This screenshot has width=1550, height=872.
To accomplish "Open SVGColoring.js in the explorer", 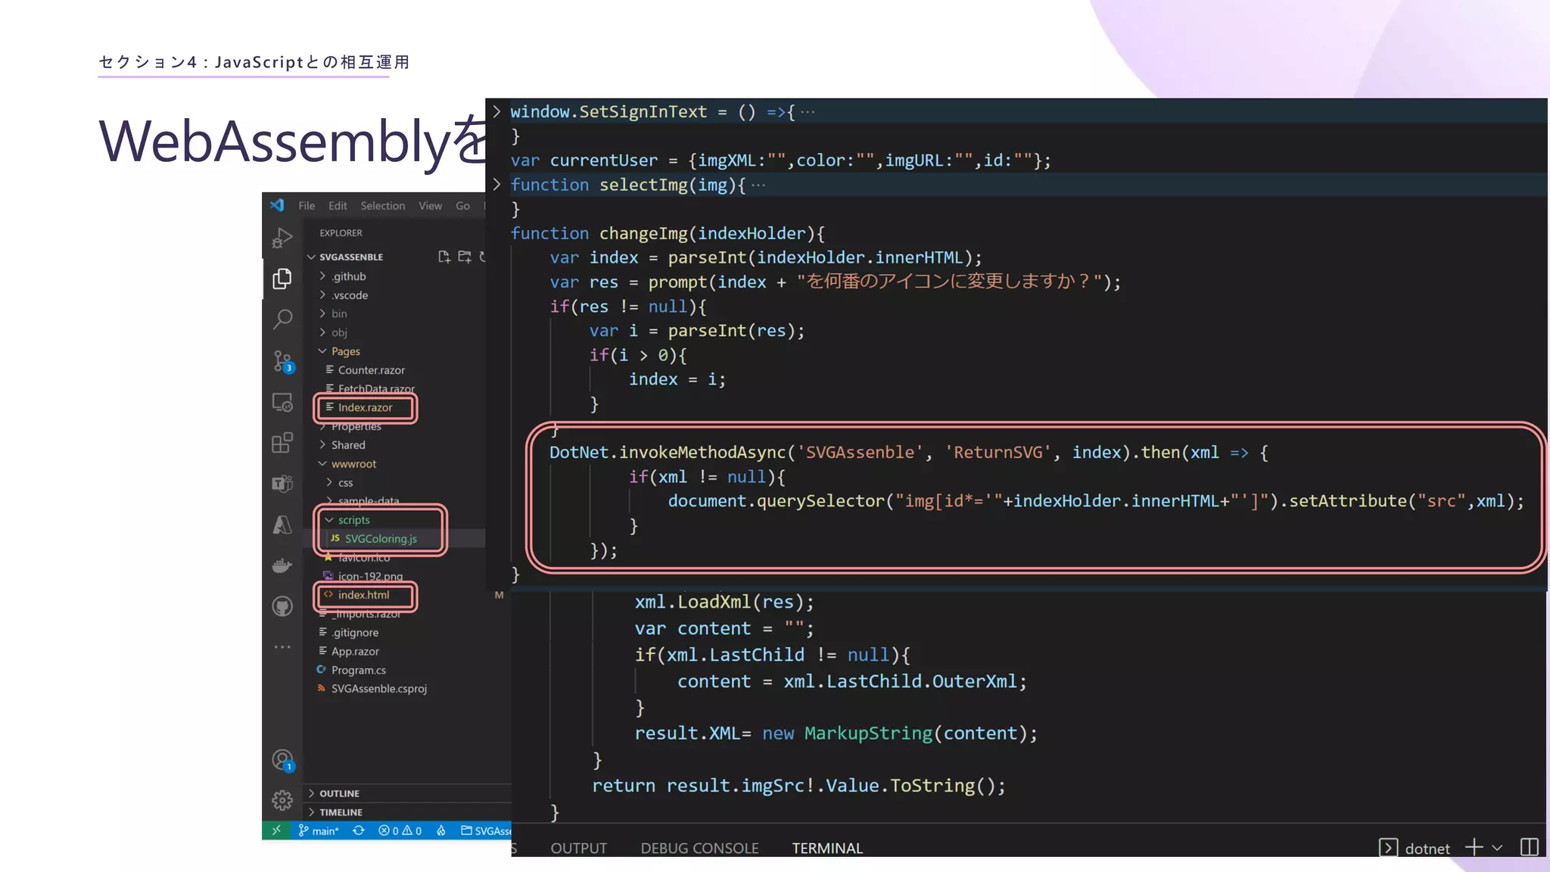I will [x=380, y=539].
